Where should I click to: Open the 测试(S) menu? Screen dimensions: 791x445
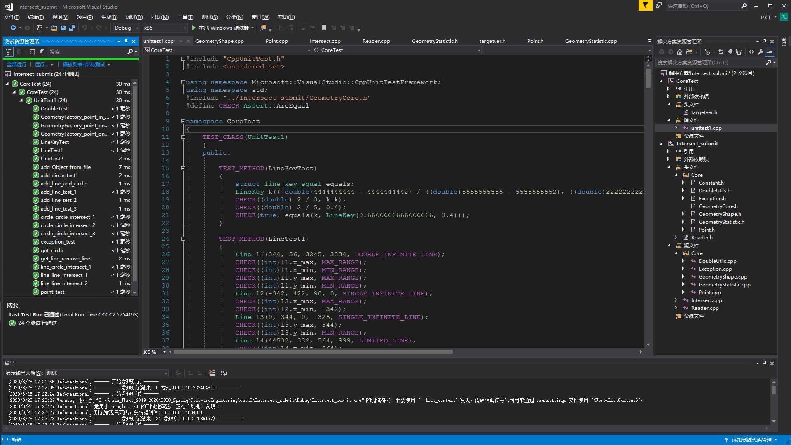(210, 17)
